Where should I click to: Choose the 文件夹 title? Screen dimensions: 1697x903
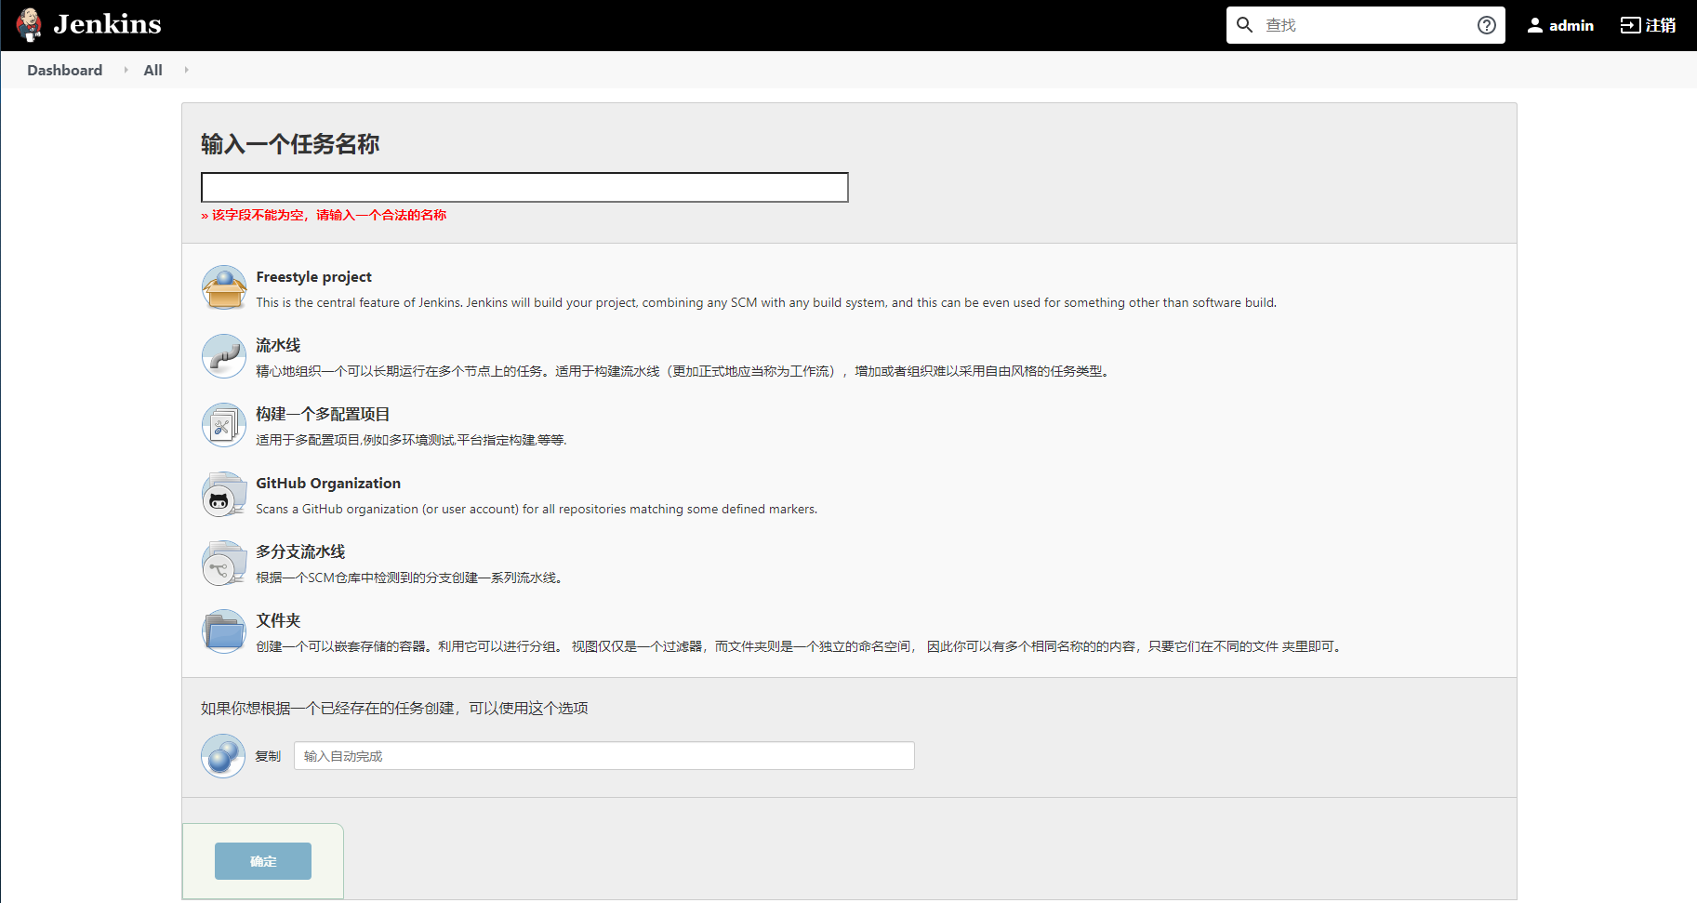(x=278, y=620)
